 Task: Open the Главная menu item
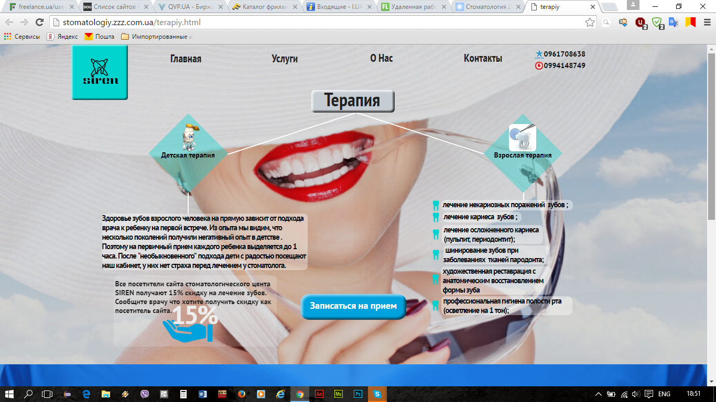[x=186, y=59]
